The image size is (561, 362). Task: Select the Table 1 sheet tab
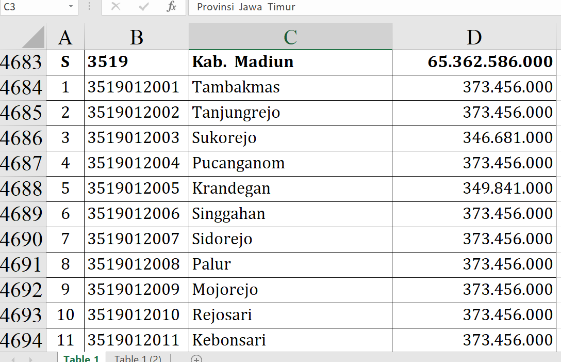81,358
